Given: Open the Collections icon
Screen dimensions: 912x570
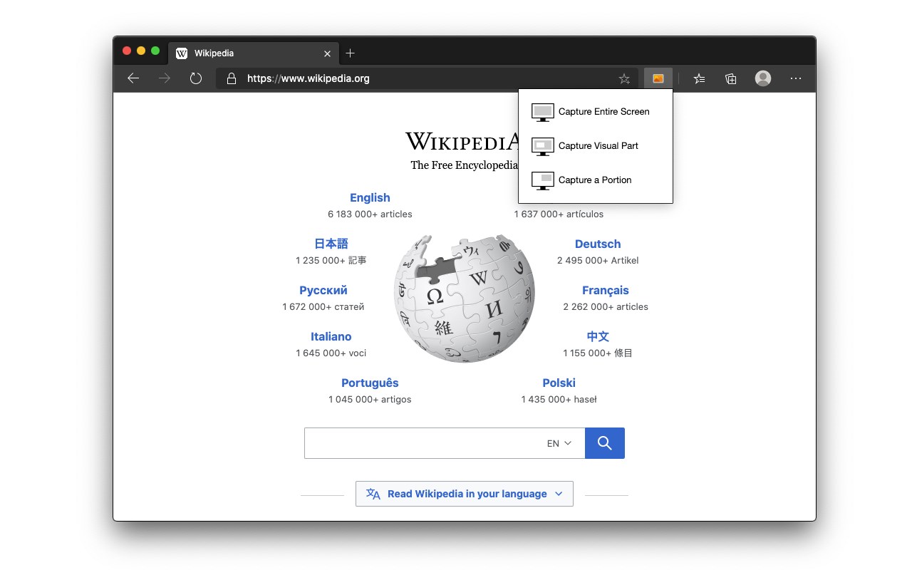Looking at the screenshot, I should click(731, 78).
